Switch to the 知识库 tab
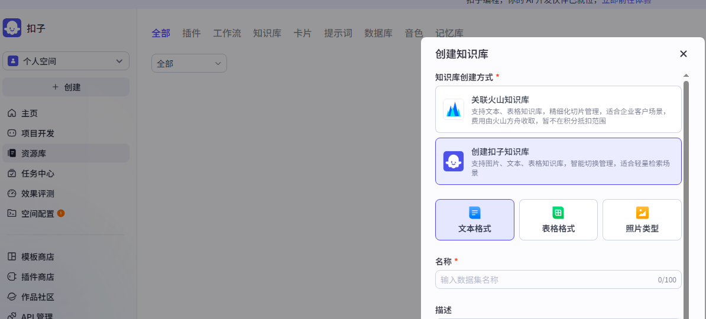The image size is (706, 319). [x=267, y=33]
